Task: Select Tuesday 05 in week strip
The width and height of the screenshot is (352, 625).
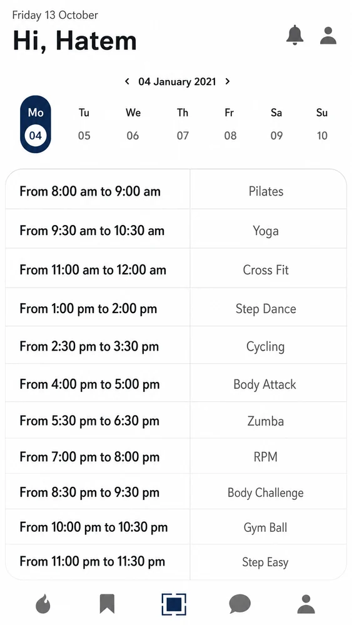Action: point(84,124)
